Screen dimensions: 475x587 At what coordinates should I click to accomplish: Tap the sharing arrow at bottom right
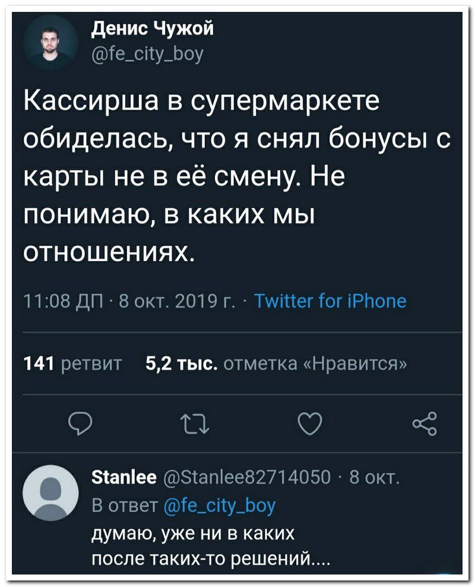[x=425, y=425]
